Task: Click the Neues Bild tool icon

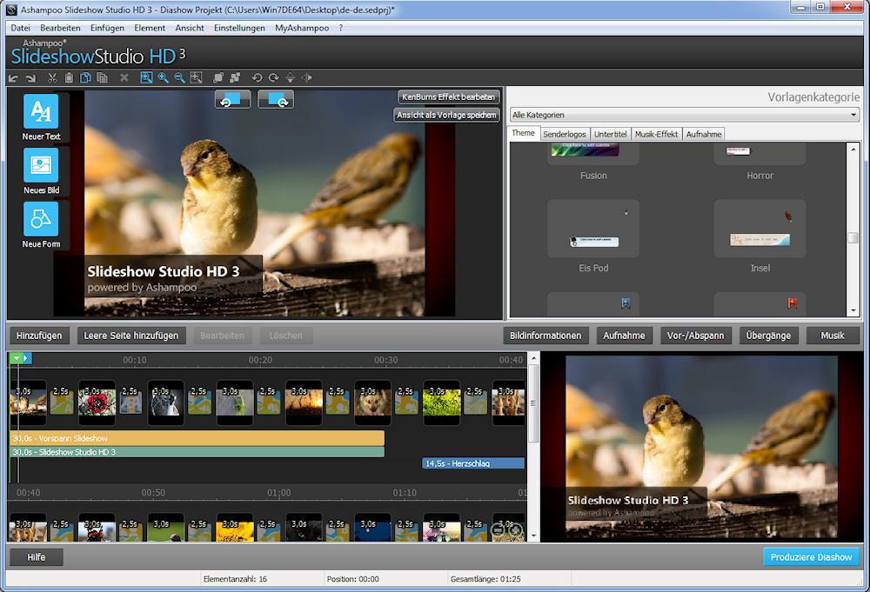Action: coord(41,165)
